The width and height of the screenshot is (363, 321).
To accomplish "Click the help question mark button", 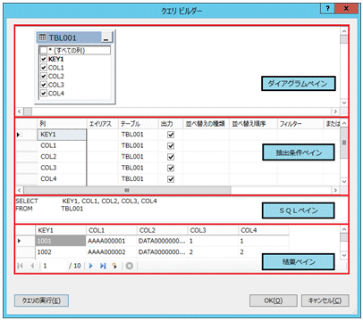I will 328,9.
